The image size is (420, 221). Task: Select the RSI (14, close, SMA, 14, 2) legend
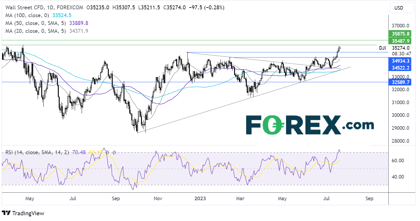[36, 153]
